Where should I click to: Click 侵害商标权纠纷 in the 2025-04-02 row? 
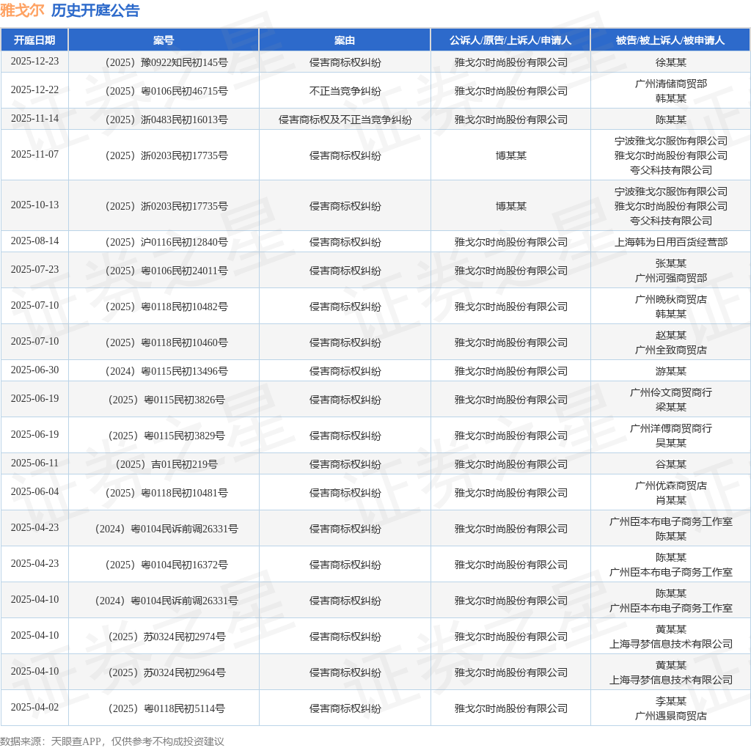point(345,708)
